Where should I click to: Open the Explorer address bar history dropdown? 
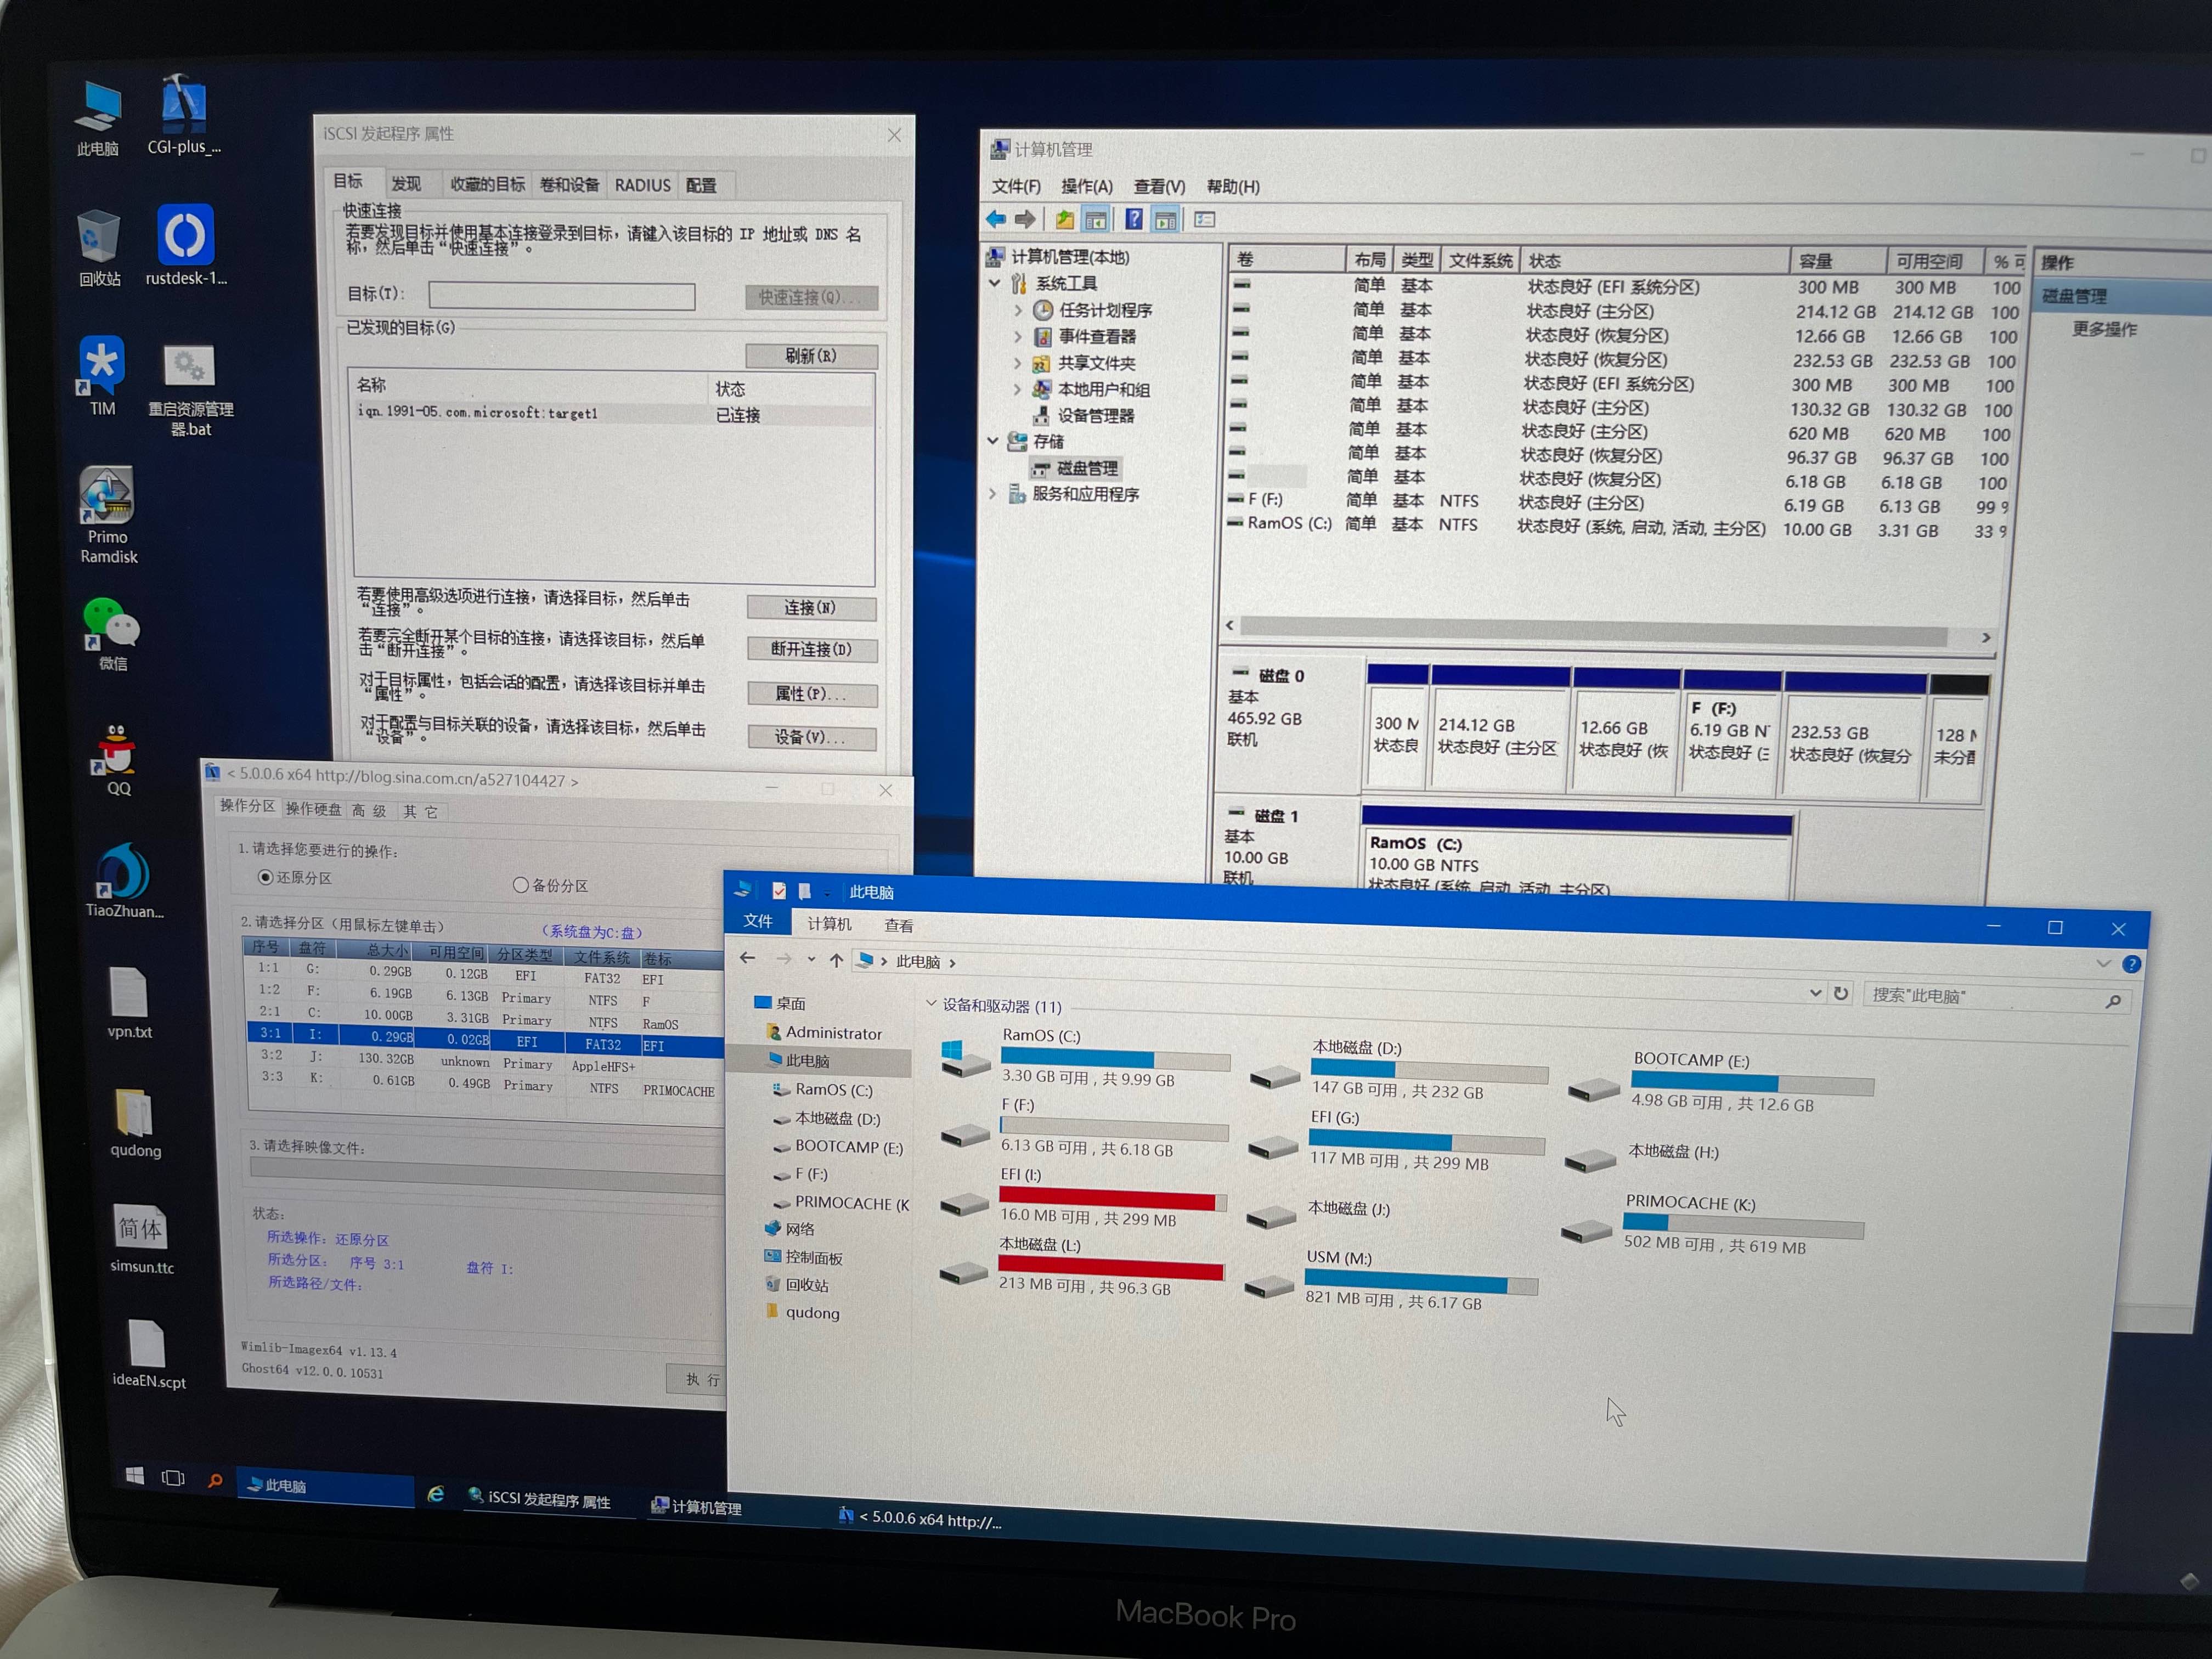click(1815, 992)
